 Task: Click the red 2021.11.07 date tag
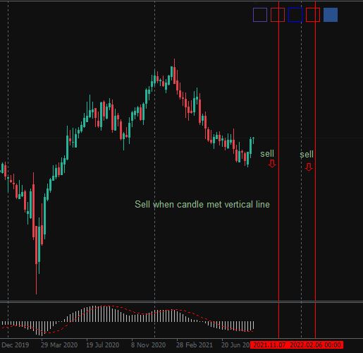[269, 345]
